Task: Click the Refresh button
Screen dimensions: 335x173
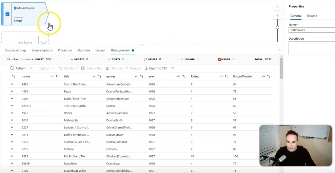Action: pyautogui.click(x=18, y=68)
